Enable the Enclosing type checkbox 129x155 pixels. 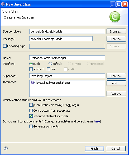tap(5, 46)
